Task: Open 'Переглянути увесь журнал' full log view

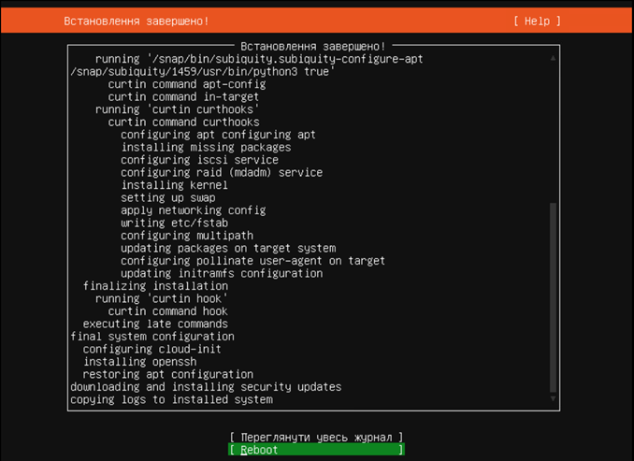Action: (x=316, y=437)
